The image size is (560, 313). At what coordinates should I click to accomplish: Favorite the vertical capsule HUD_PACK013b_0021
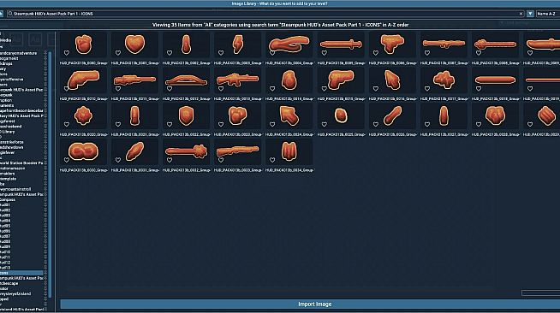(118, 124)
